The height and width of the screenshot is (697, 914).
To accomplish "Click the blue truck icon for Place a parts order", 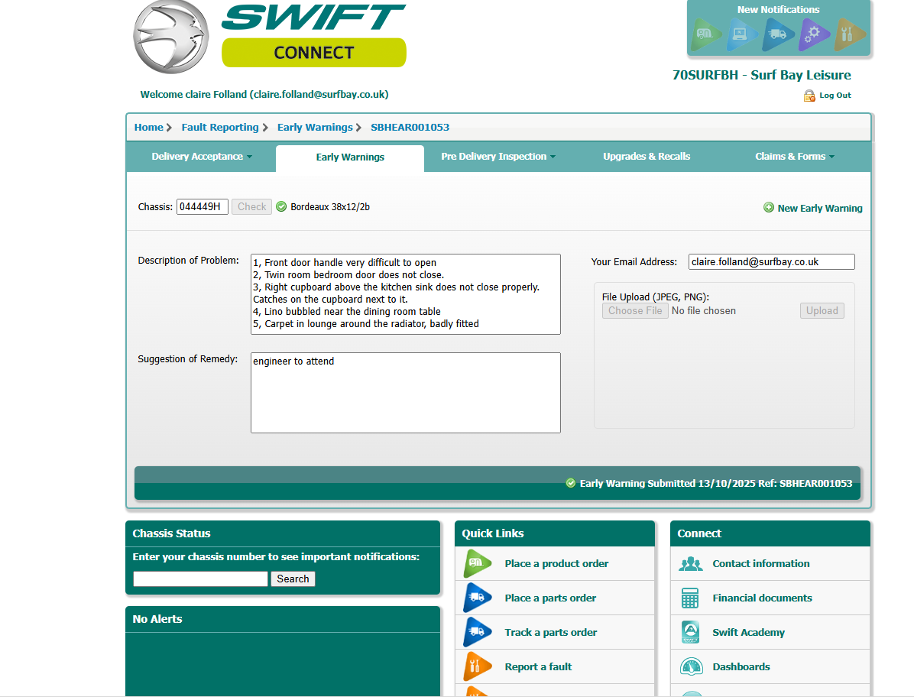I will pos(478,598).
